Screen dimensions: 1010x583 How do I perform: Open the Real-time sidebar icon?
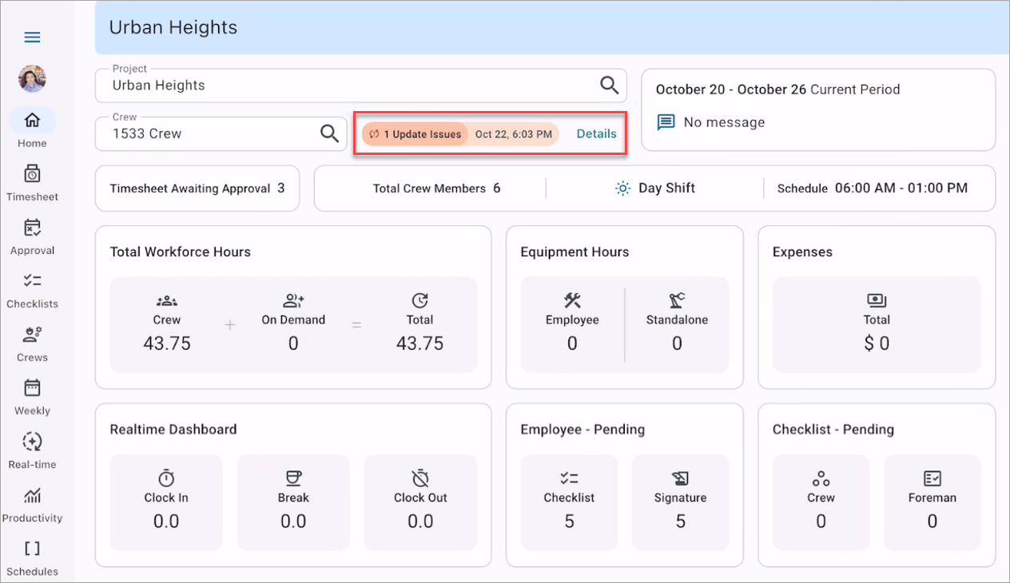pyautogui.click(x=32, y=442)
